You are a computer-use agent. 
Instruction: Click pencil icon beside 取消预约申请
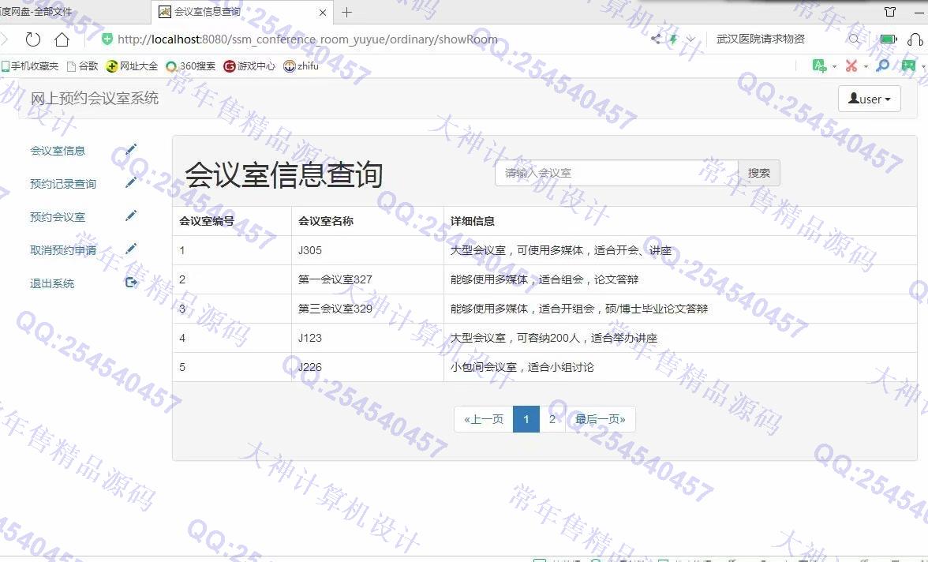click(131, 249)
